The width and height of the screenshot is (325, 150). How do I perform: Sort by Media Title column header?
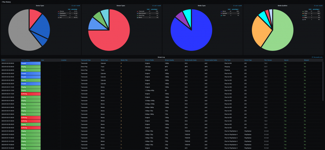click(124, 60)
